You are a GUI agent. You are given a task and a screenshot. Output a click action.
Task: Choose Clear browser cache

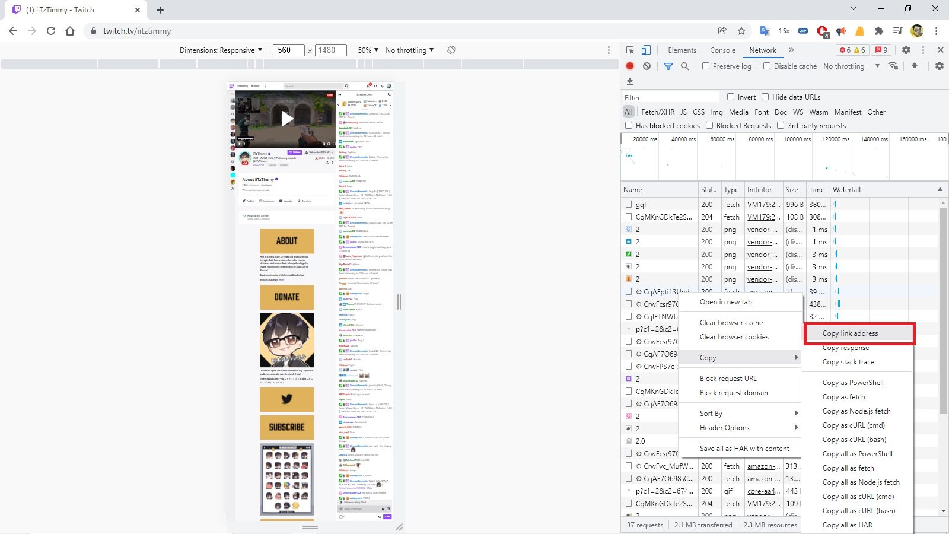point(731,323)
